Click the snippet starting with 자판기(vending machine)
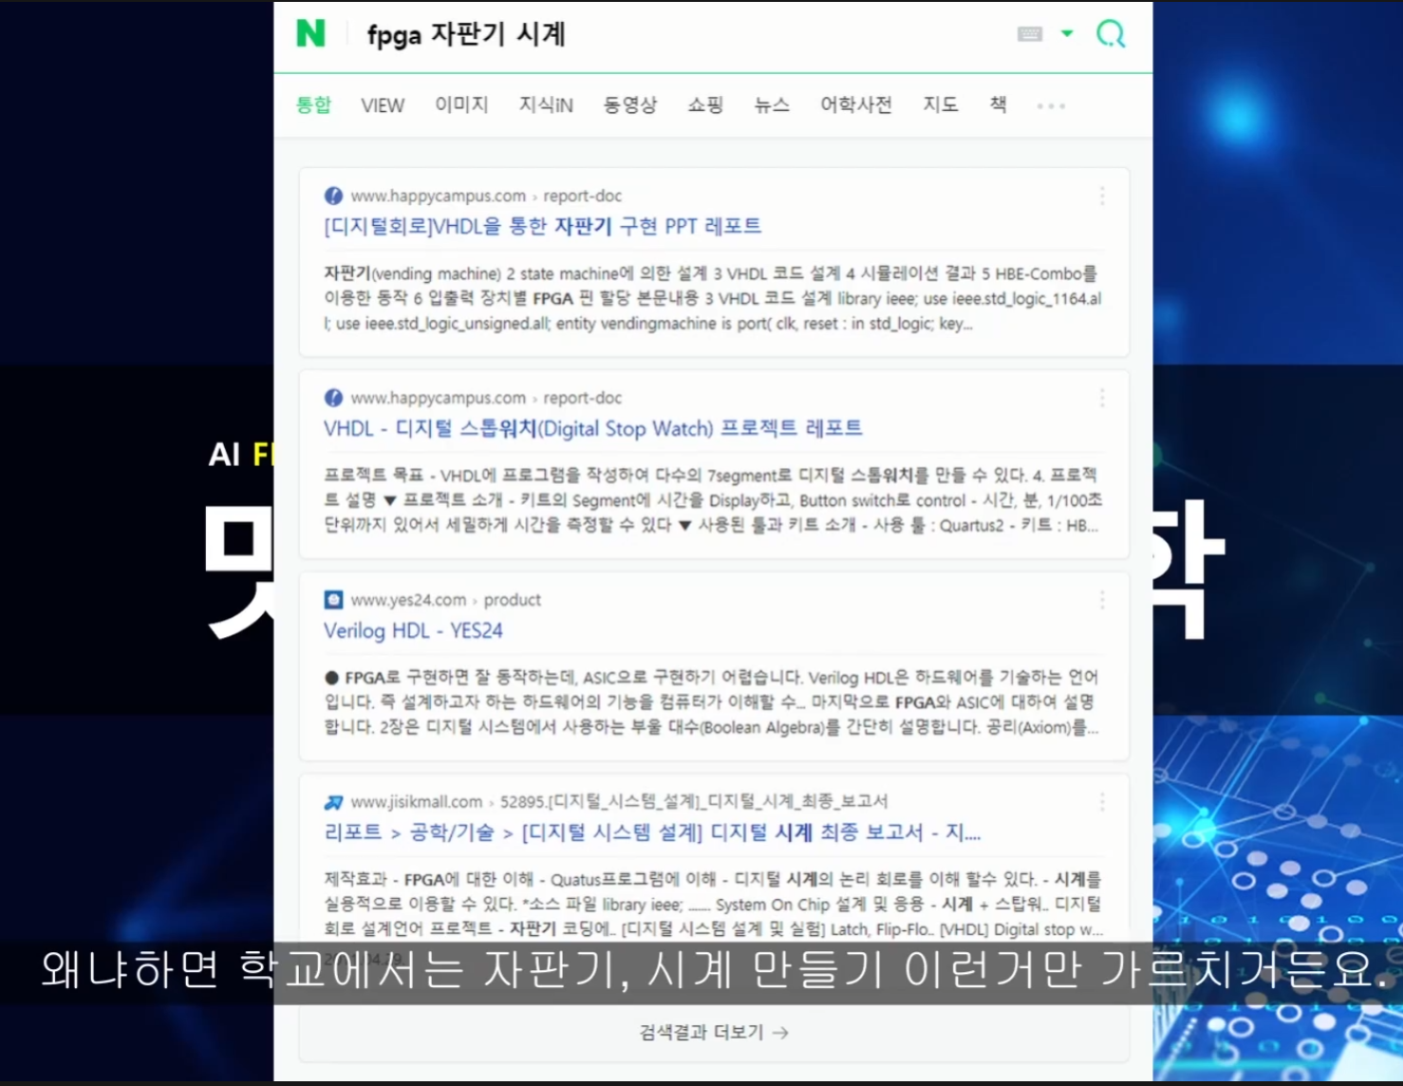This screenshot has width=1403, height=1086. tap(713, 298)
